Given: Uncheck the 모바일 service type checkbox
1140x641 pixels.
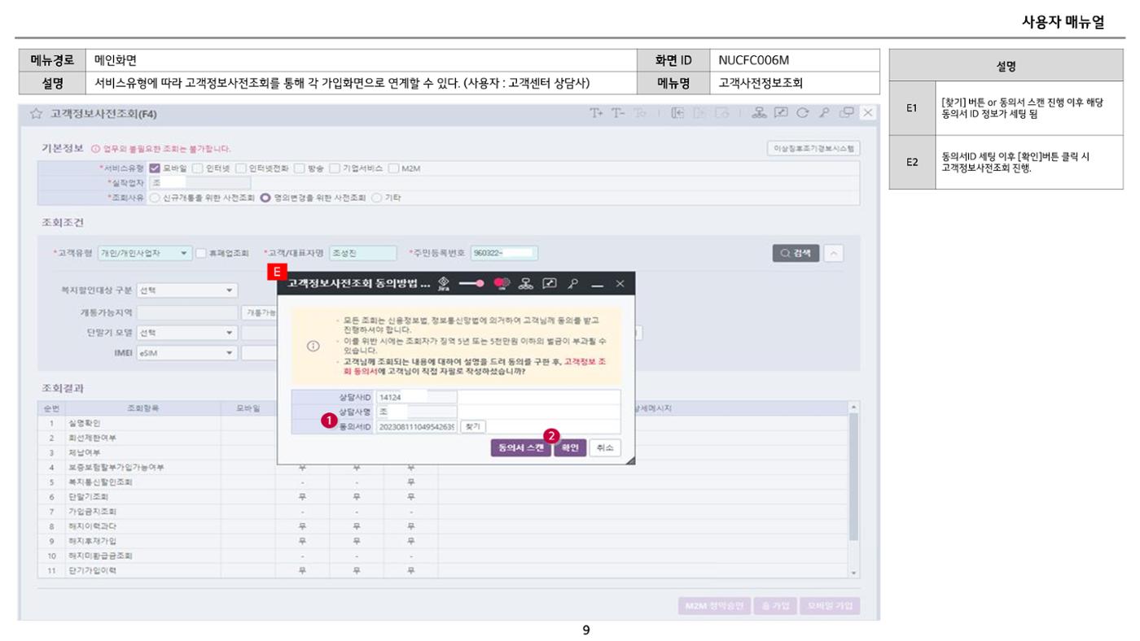Looking at the screenshot, I should [155, 168].
